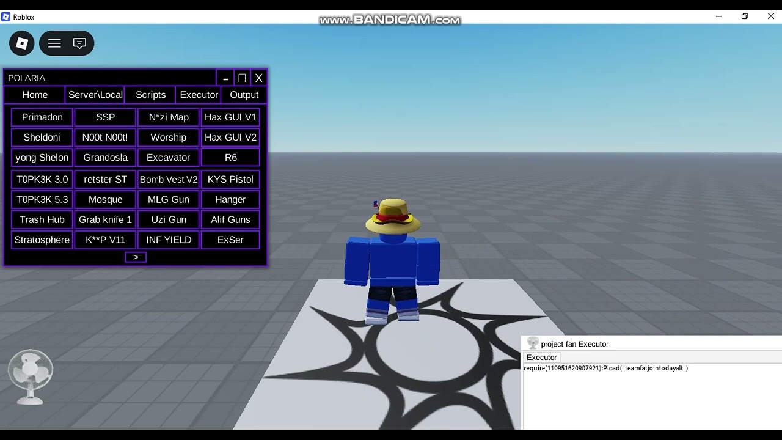Run the Grandosla script
The image size is (782, 440).
(x=105, y=158)
